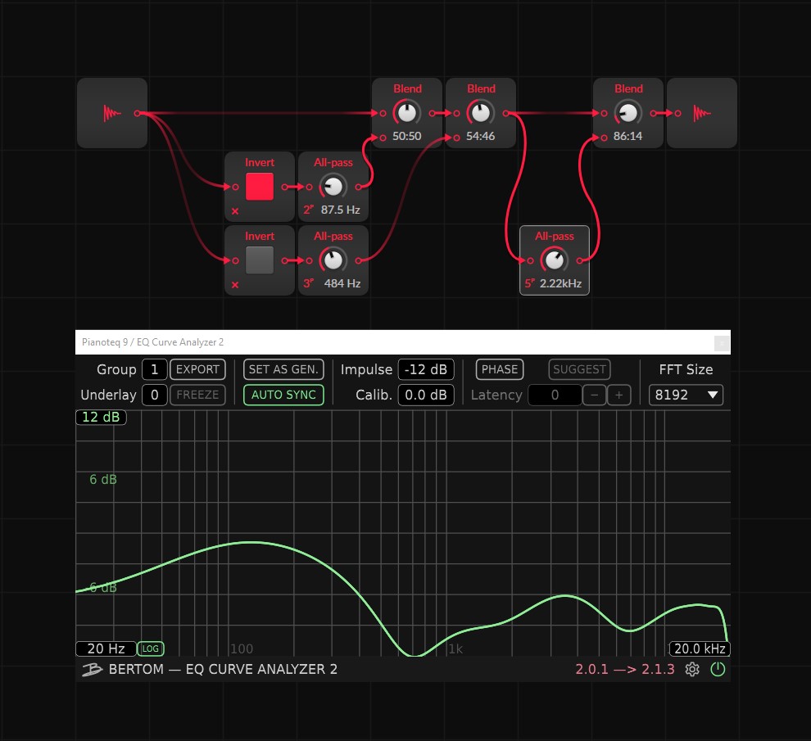Click lower input port of 86:14 Blend
811x741 pixels.
click(x=604, y=138)
